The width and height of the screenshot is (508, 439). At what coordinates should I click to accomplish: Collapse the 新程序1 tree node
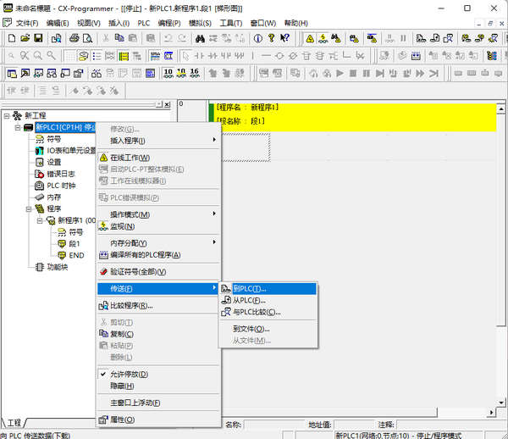click(40, 221)
